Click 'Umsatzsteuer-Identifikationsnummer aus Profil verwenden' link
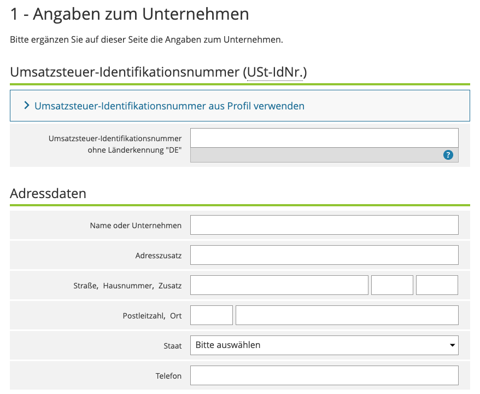This screenshot has width=480, height=394. point(169,106)
